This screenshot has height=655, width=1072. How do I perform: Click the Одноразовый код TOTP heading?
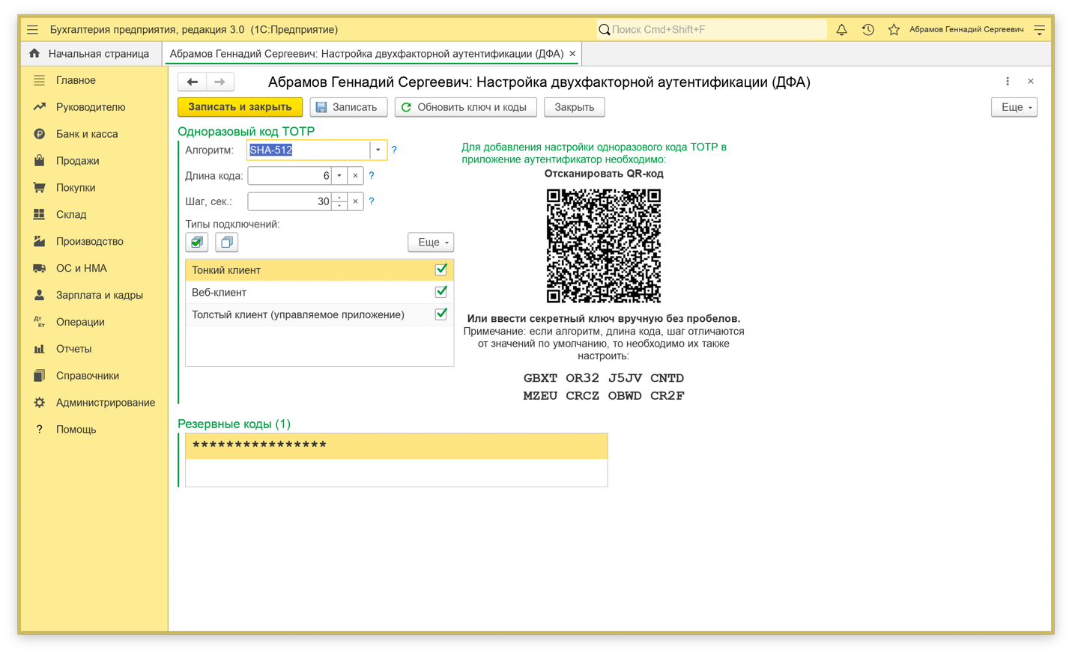click(x=246, y=132)
